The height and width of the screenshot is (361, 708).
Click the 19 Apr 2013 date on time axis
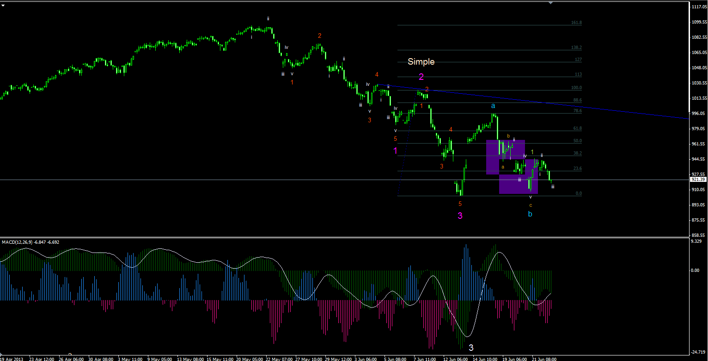(x=12, y=358)
